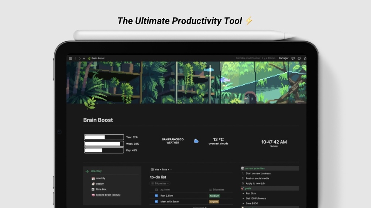
Task: Click the directory heading text
Action: [x=96, y=171]
